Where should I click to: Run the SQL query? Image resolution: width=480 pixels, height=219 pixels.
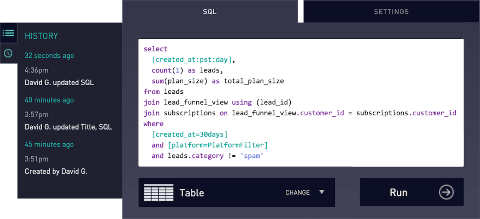coord(411,192)
